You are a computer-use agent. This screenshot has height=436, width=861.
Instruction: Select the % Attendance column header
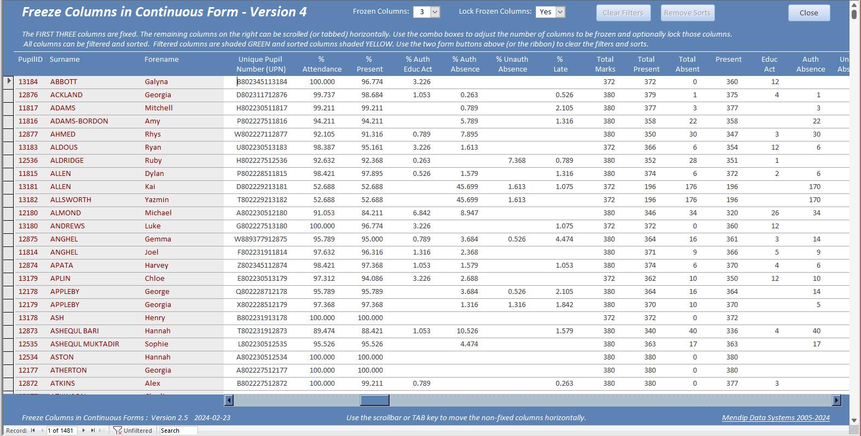pyautogui.click(x=322, y=64)
